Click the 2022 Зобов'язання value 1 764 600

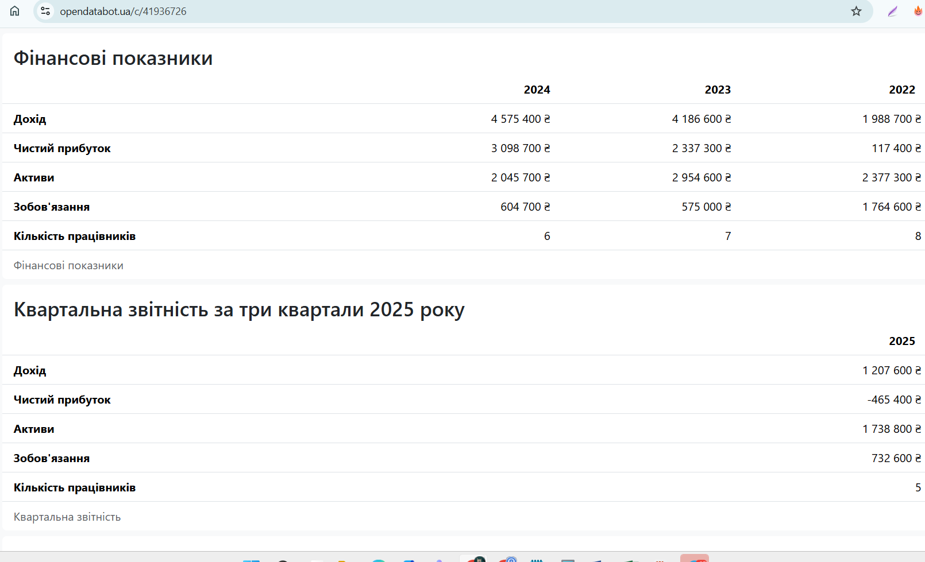point(891,207)
